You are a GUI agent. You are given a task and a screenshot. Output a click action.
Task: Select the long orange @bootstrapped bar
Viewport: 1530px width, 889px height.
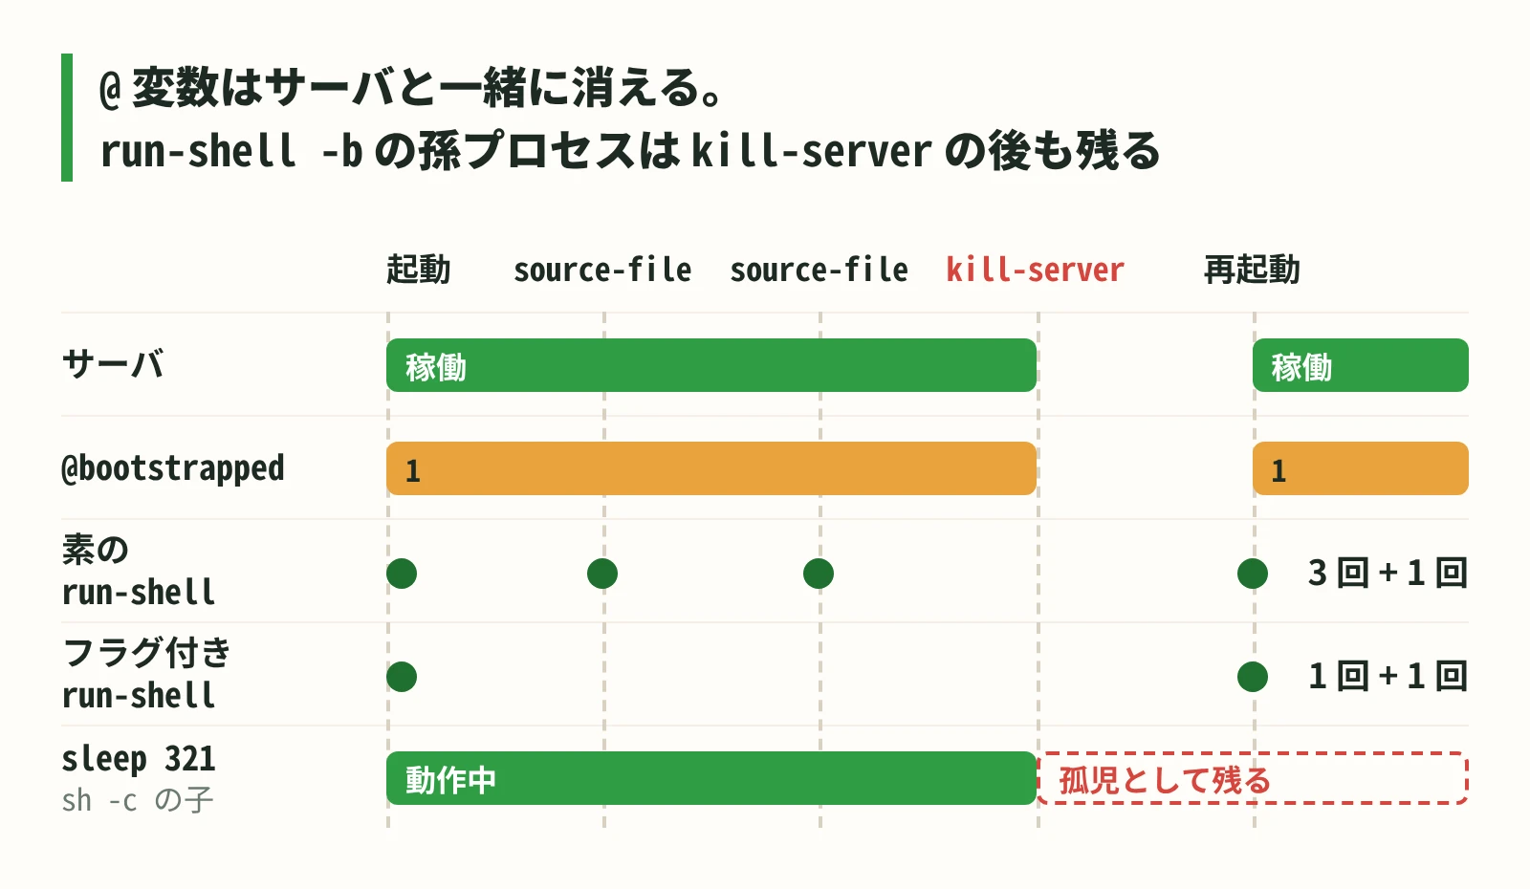pos(711,468)
